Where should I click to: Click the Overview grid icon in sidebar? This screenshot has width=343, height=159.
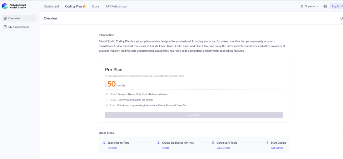tap(5, 18)
